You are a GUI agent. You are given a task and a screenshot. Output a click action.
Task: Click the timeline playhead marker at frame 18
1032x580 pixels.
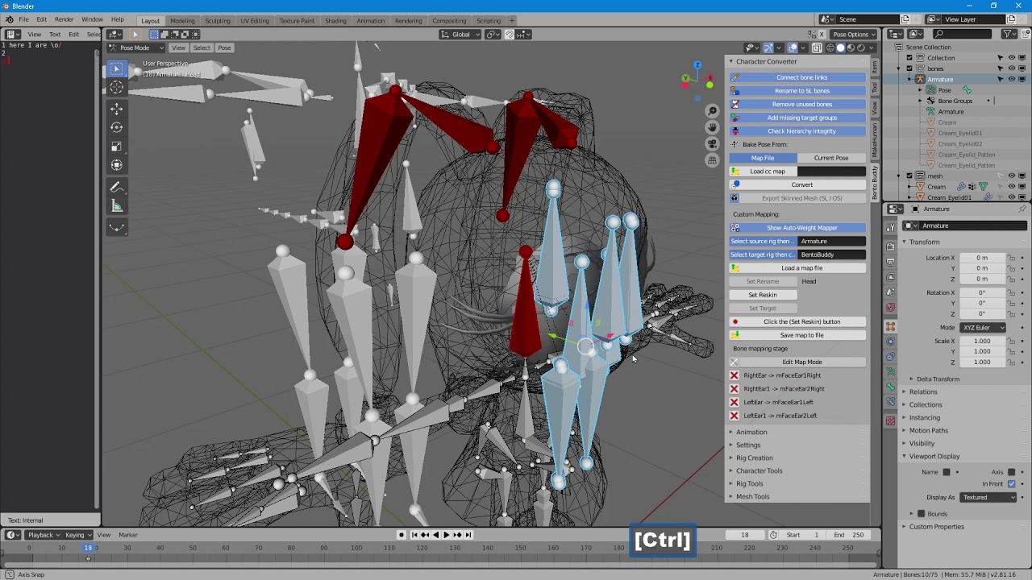pos(88,548)
